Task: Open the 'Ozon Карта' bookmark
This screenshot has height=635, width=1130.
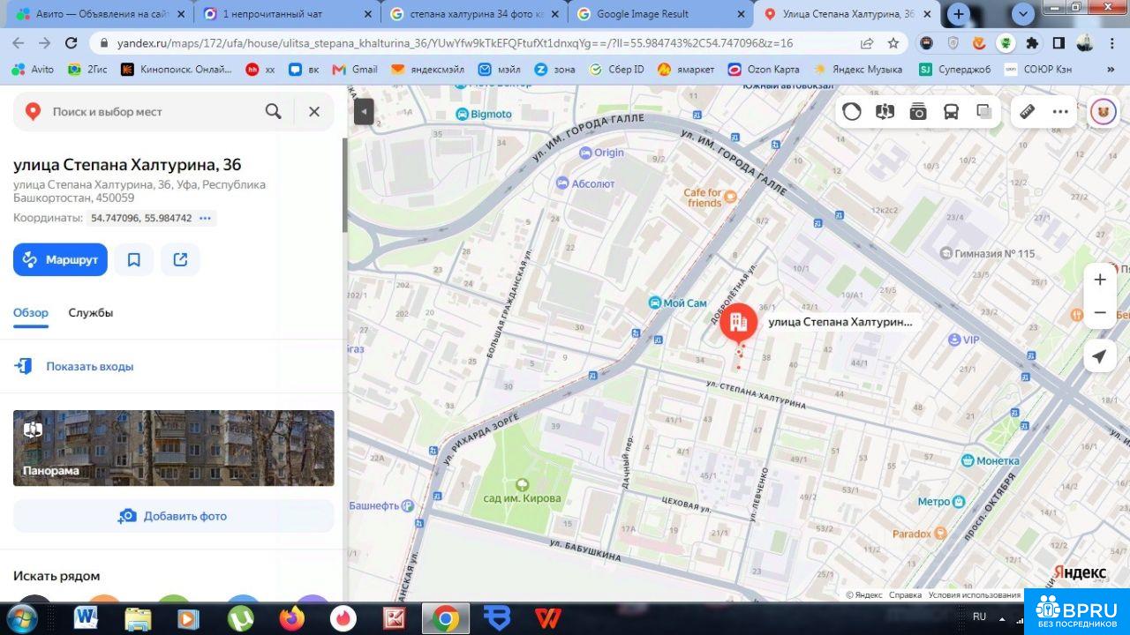Action: point(764,70)
